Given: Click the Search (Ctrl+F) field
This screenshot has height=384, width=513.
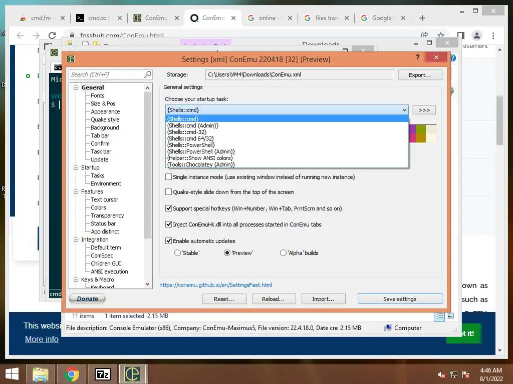Looking at the screenshot, I should 106,74.
